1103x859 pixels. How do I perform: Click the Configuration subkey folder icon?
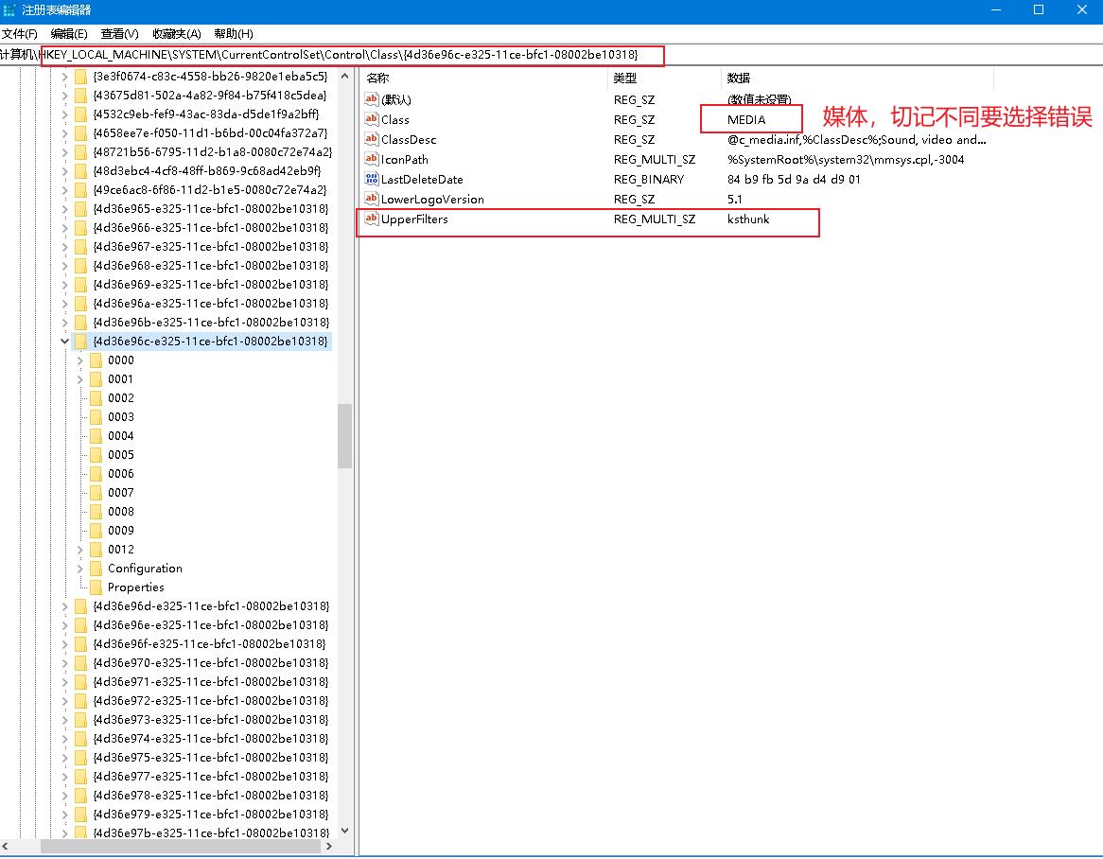click(x=96, y=569)
